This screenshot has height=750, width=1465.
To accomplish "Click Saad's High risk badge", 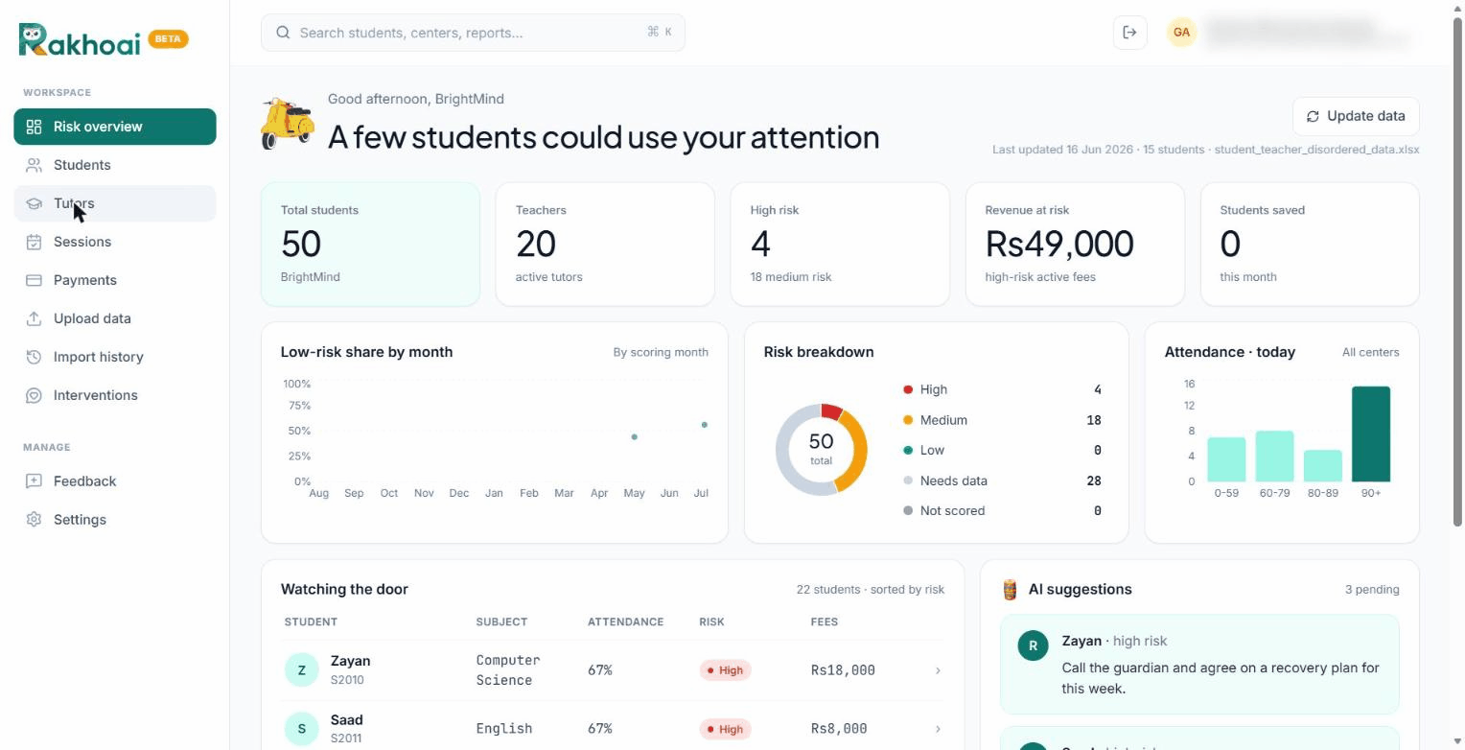I will coord(725,729).
